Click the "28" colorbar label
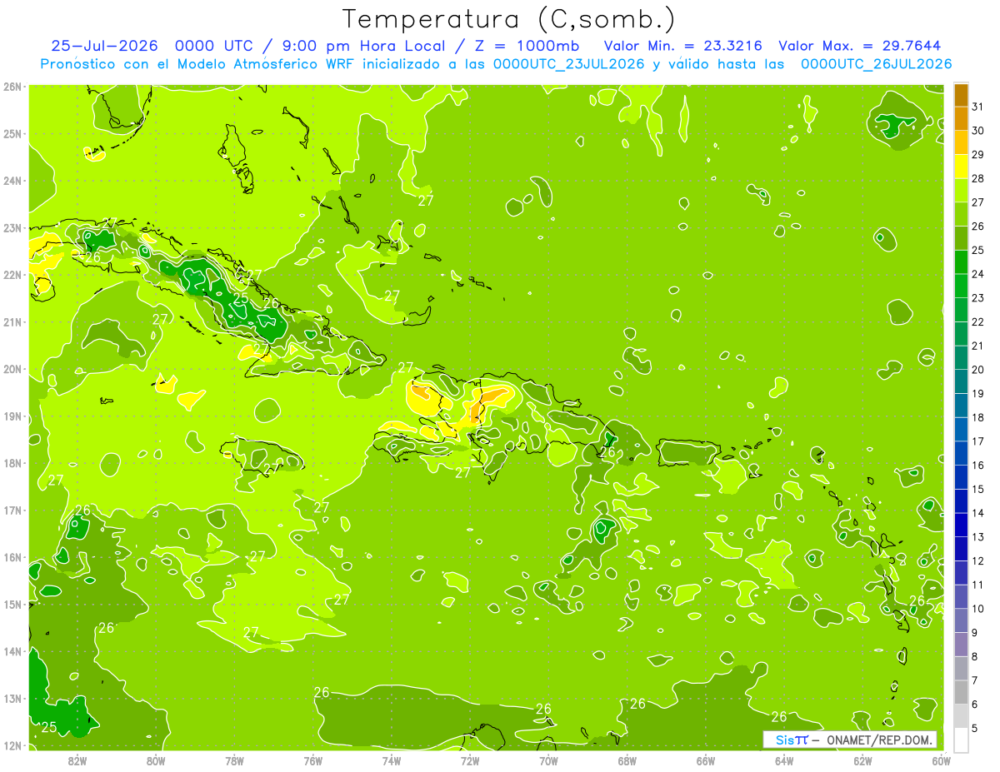The image size is (1000, 772). (x=978, y=178)
